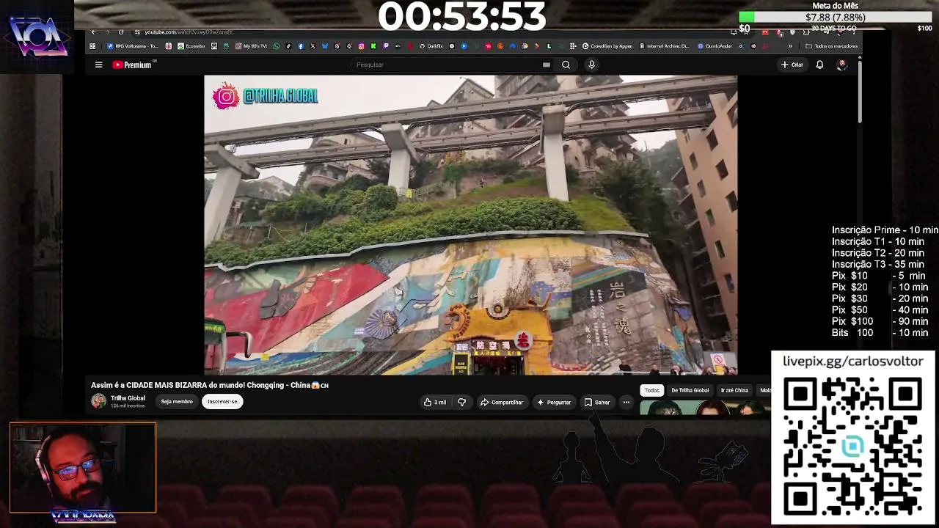
Task: Click the 'Compartilhar' share button
Action: (x=502, y=402)
